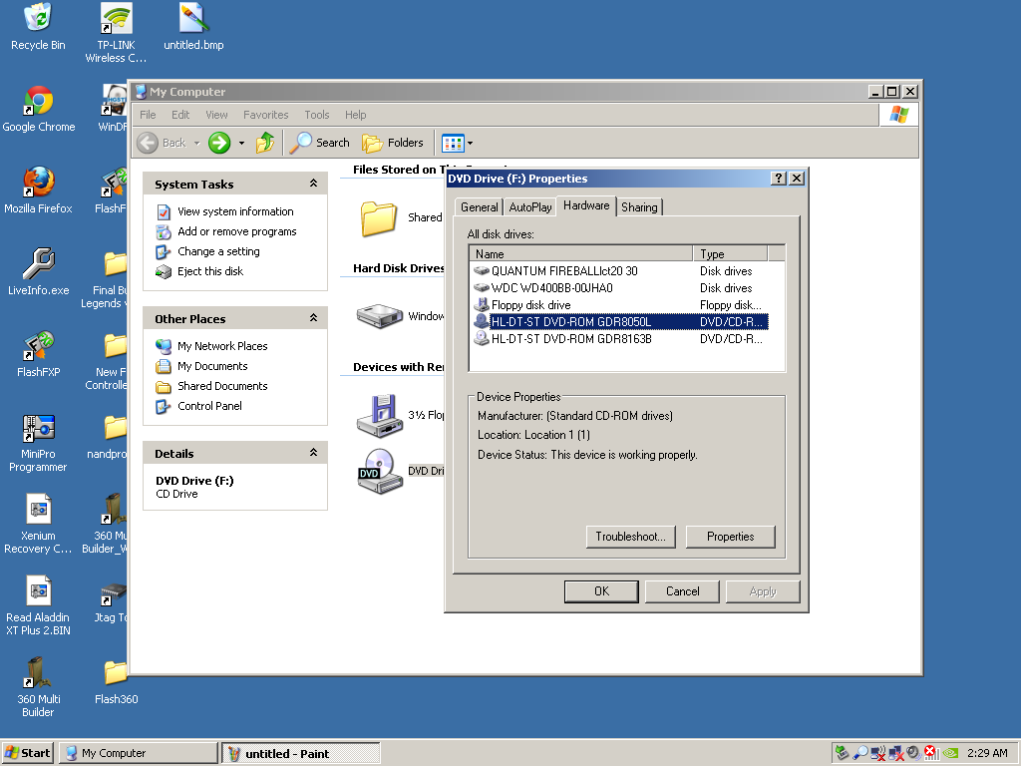The image size is (1021, 766).
Task: Expand the Views dropdown arrow
Action: pyautogui.click(x=471, y=143)
